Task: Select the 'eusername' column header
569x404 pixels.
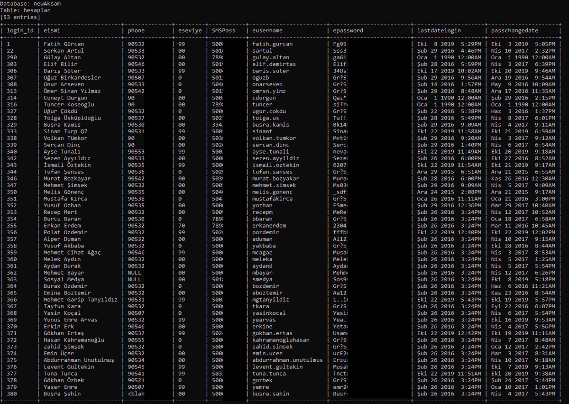Action: pyautogui.click(x=267, y=30)
